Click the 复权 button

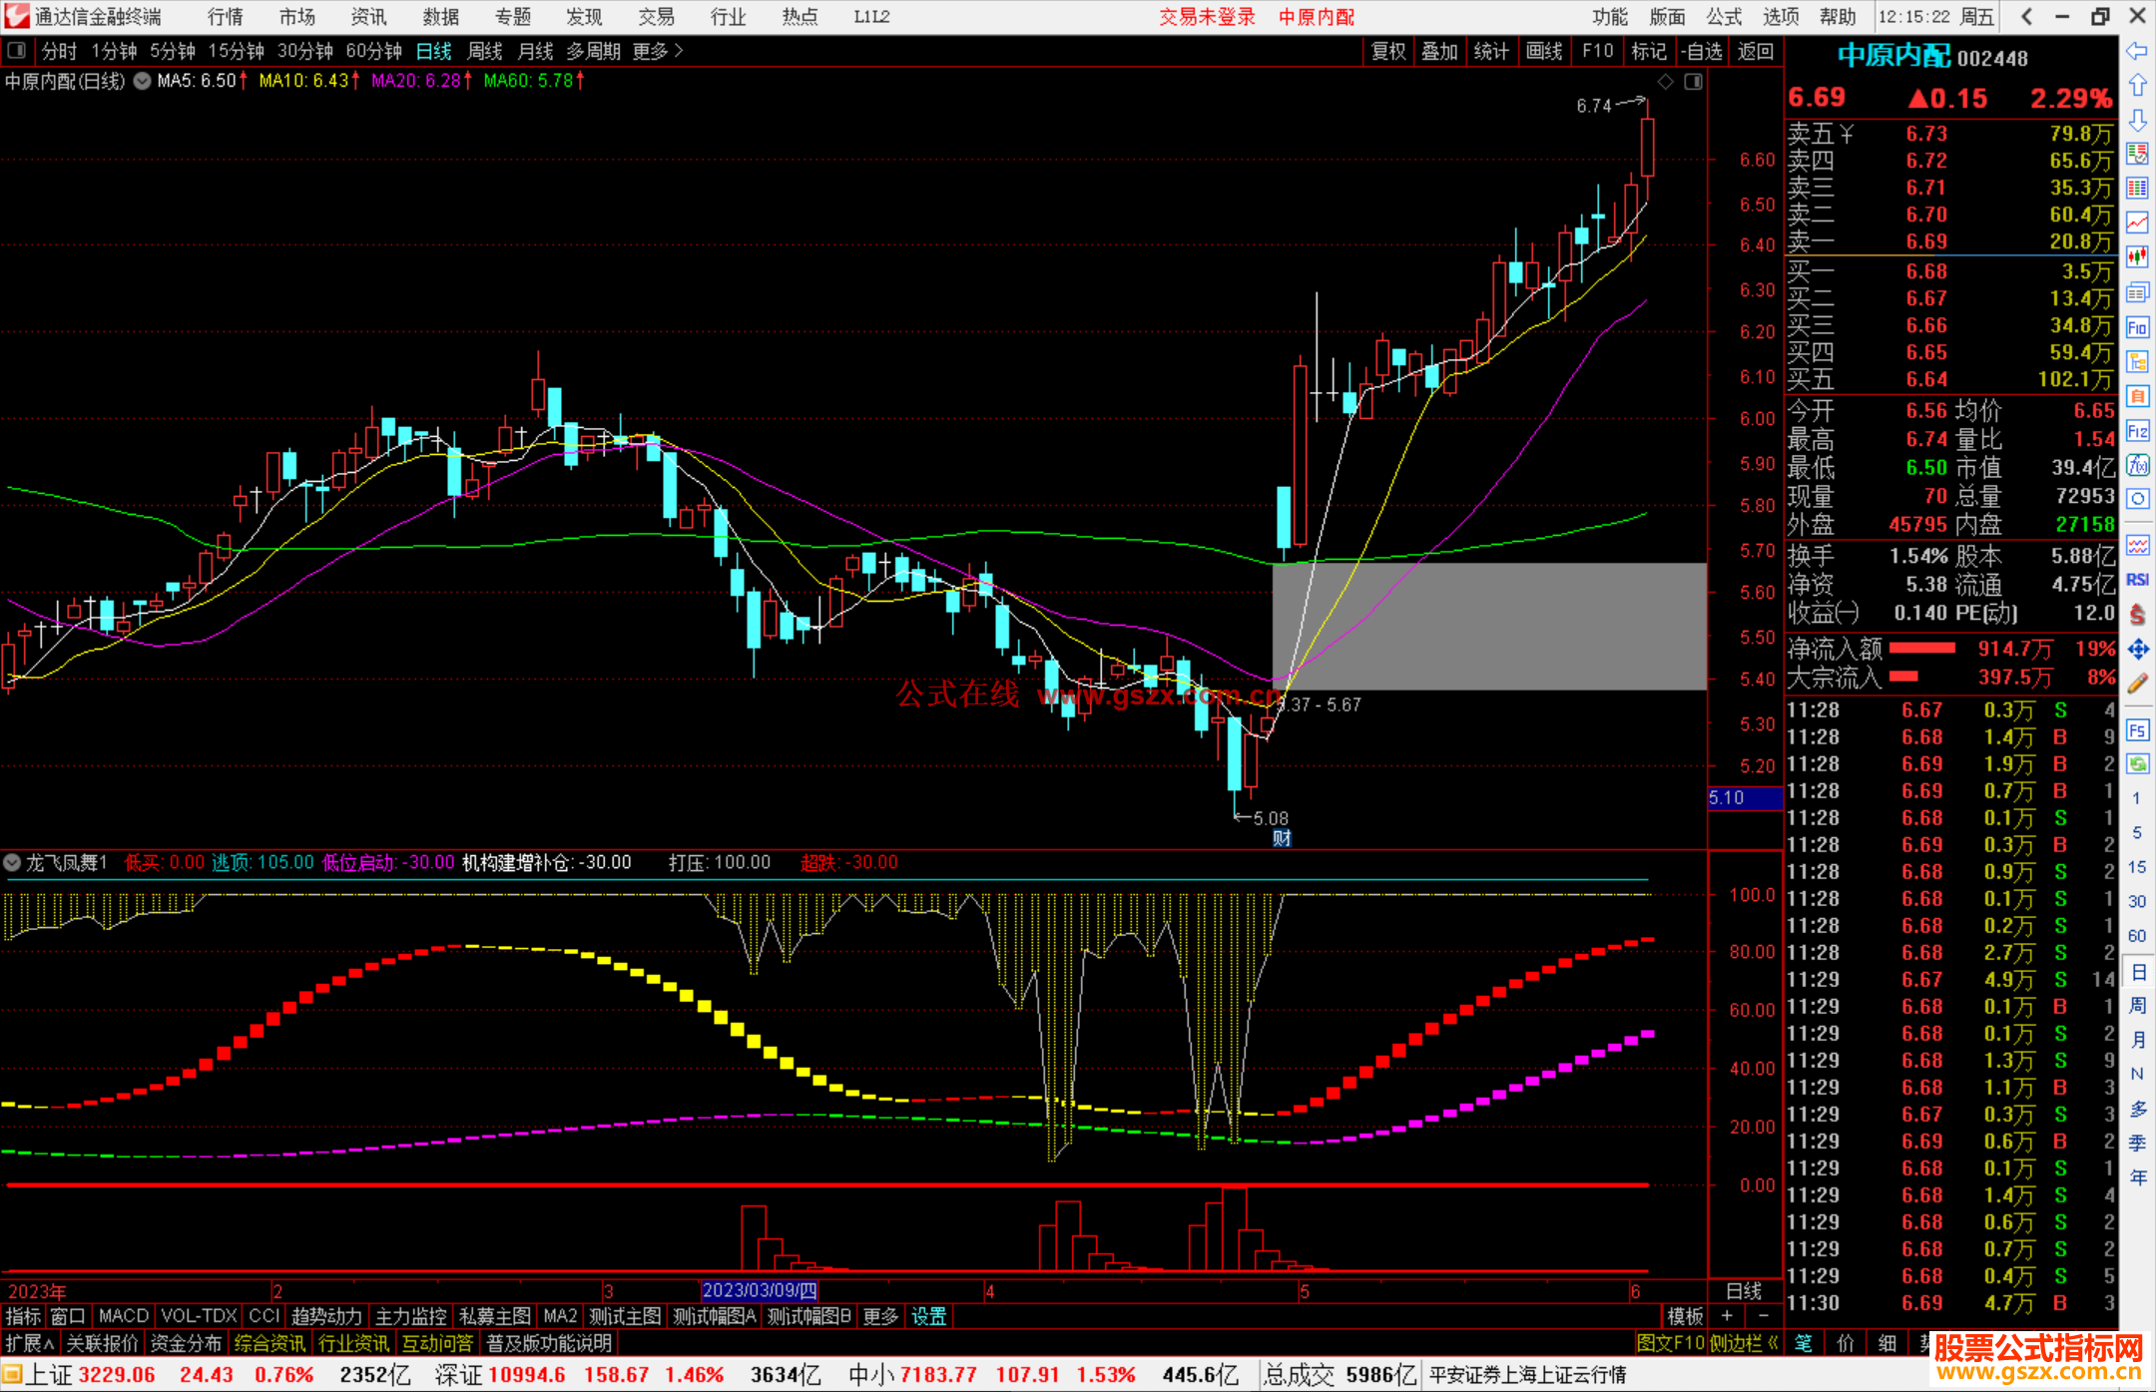click(1387, 51)
